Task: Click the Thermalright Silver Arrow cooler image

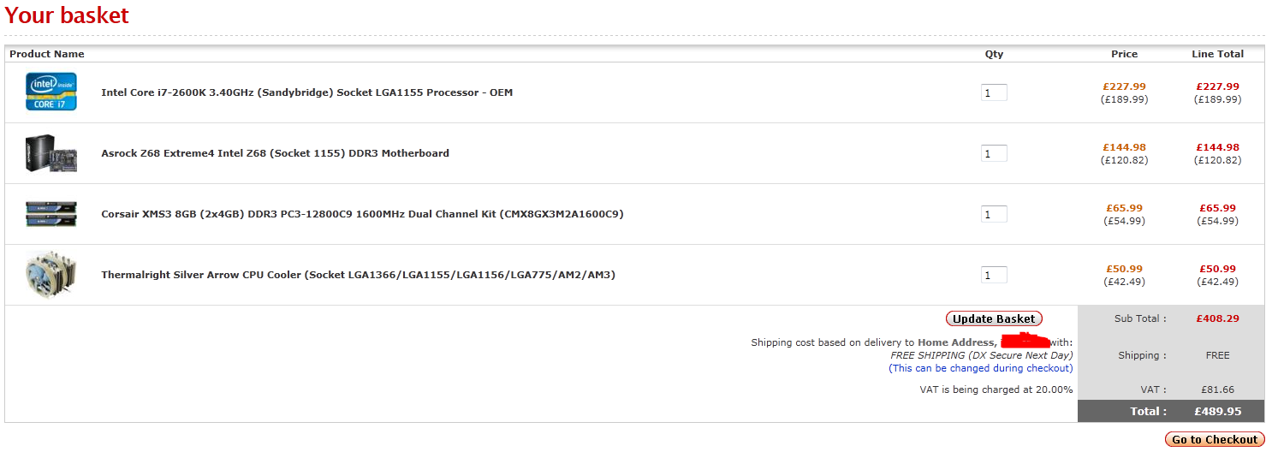Action: pos(51,274)
